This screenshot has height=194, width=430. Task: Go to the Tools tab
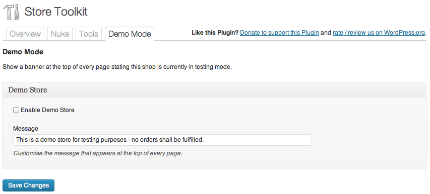tap(89, 34)
